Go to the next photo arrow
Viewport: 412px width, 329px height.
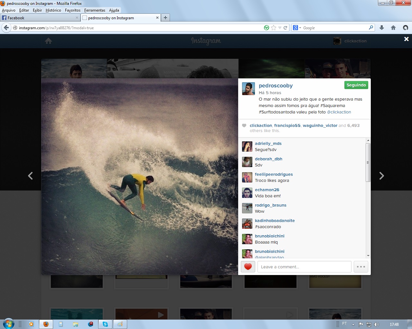click(381, 176)
